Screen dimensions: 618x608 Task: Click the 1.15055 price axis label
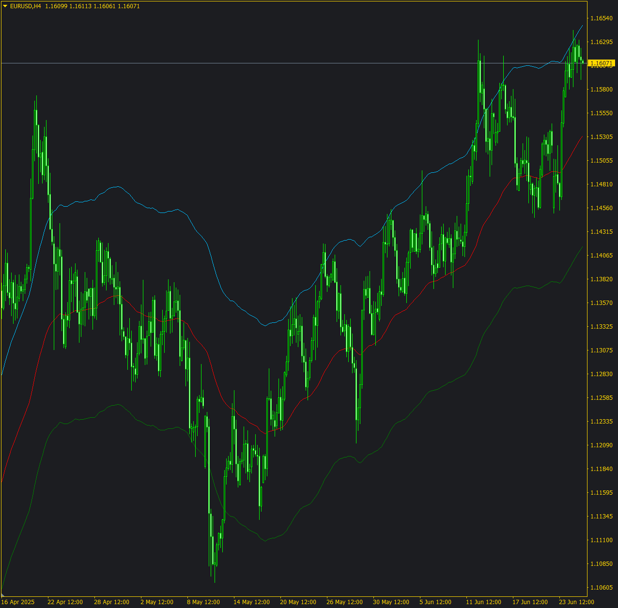pyautogui.click(x=602, y=161)
